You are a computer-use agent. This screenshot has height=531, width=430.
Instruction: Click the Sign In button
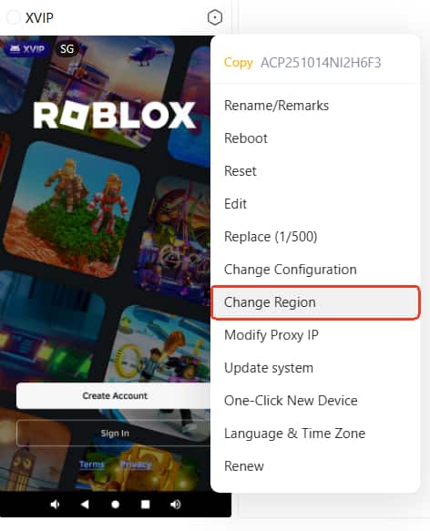pos(114,434)
